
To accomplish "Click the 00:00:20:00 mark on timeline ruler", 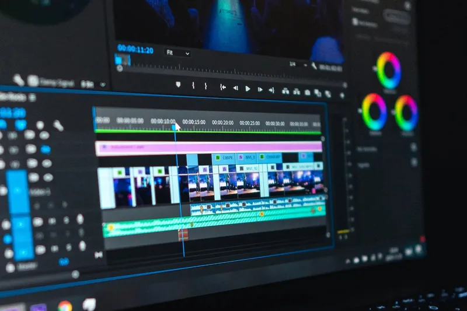I will [222, 123].
